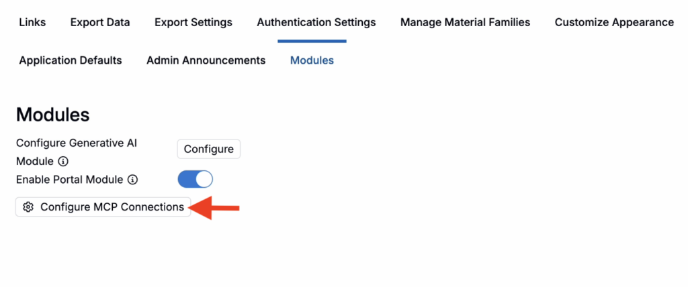Click the info icon next to Enable Portal Module
Image resolution: width=688 pixels, height=287 pixels.
pos(132,180)
